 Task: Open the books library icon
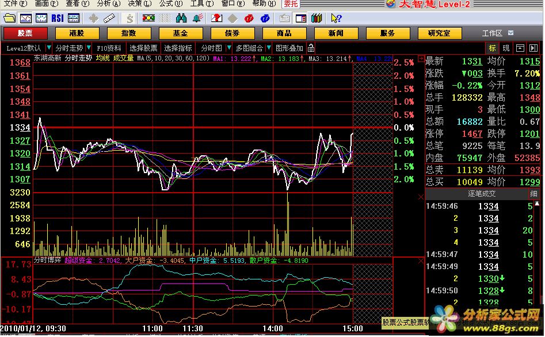click(317, 18)
